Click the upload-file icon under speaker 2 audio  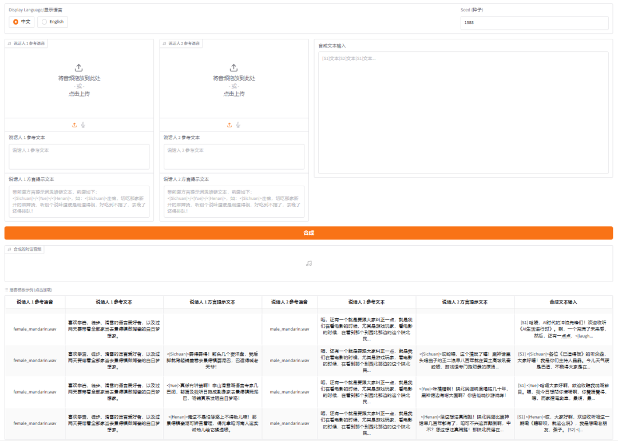pyautogui.click(x=229, y=125)
